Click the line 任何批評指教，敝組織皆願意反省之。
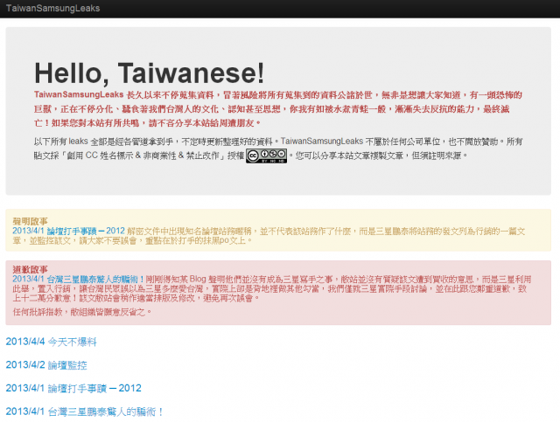This screenshot has width=560, height=422. [x=82, y=312]
